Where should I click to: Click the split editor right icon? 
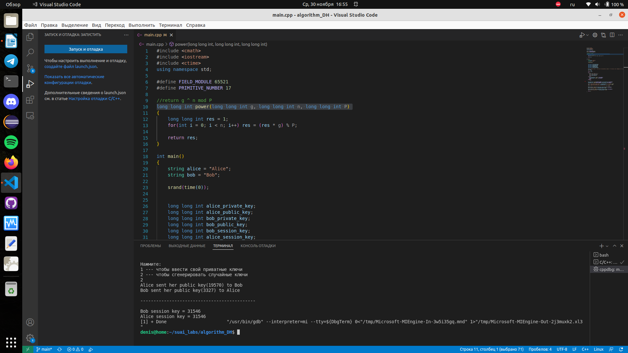pyautogui.click(x=612, y=35)
